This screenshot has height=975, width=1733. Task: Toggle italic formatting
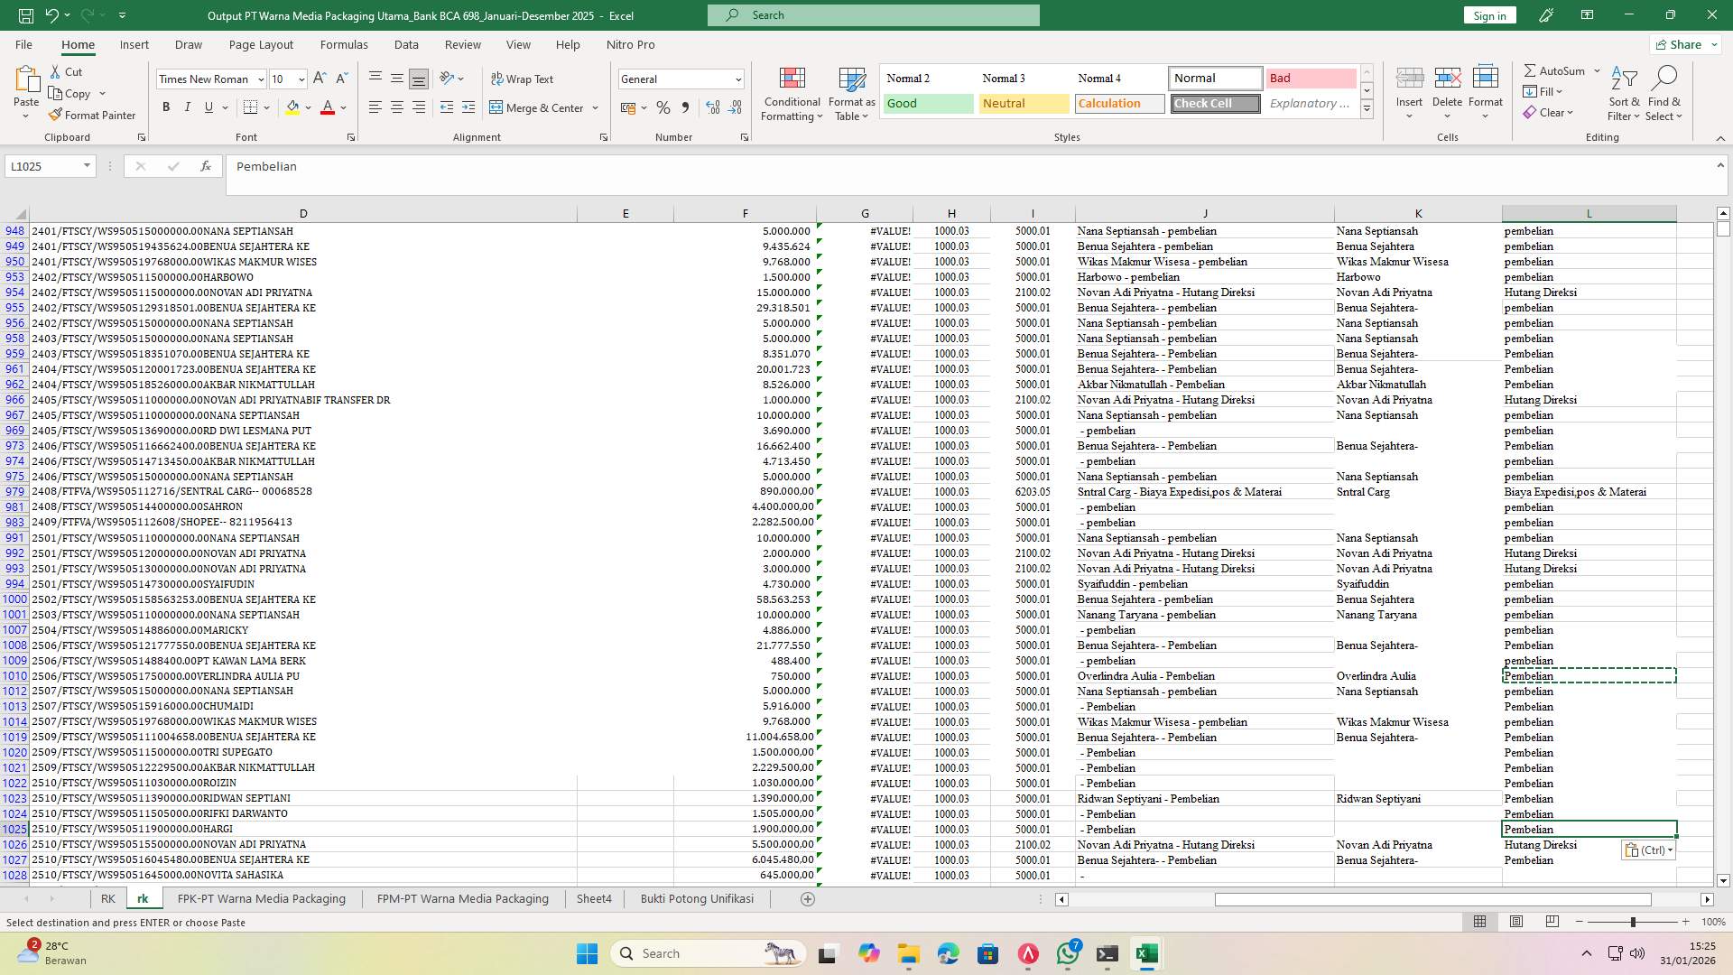click(187, 107)
